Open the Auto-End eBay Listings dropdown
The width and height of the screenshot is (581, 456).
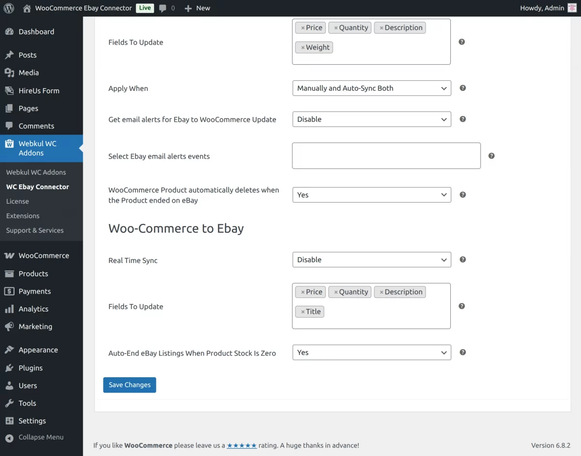tap(371, 352)
